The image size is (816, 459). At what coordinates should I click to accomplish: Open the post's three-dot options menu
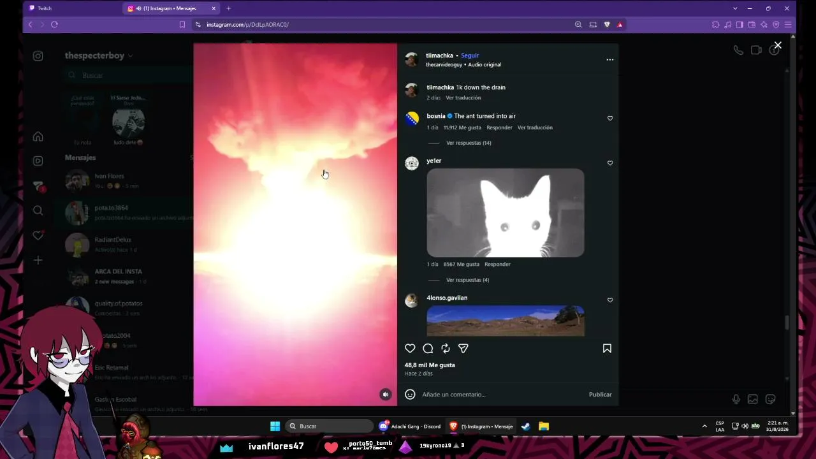point(610,60)
